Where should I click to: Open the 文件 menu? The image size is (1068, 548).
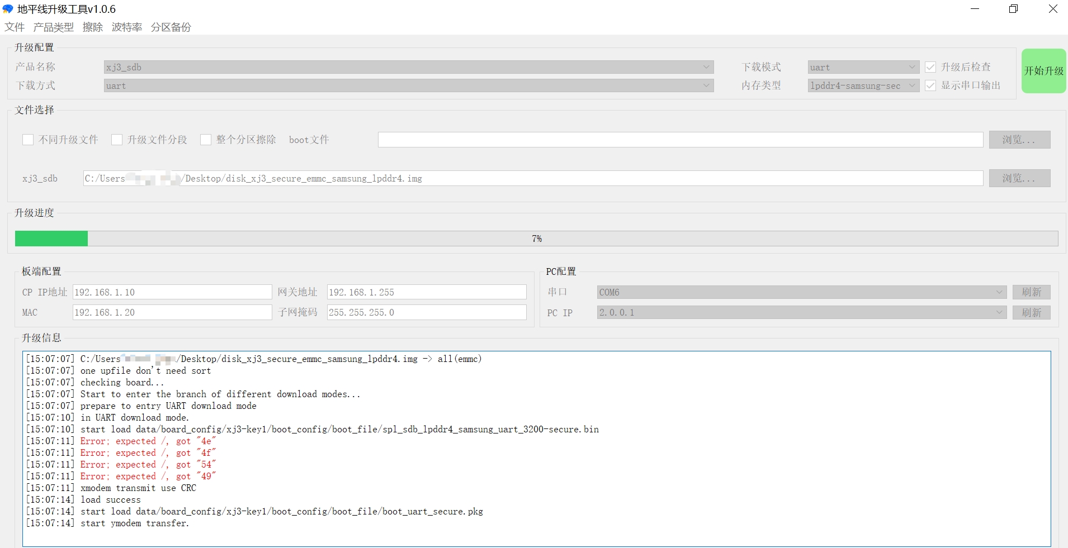[x=15, y=27]
